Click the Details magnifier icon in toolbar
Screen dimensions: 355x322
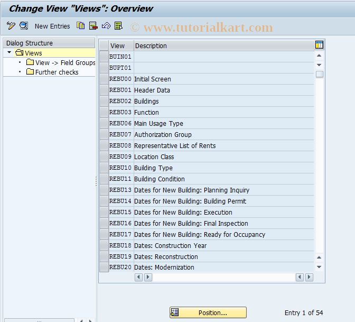pyautogui.click(x=24, y=25)
